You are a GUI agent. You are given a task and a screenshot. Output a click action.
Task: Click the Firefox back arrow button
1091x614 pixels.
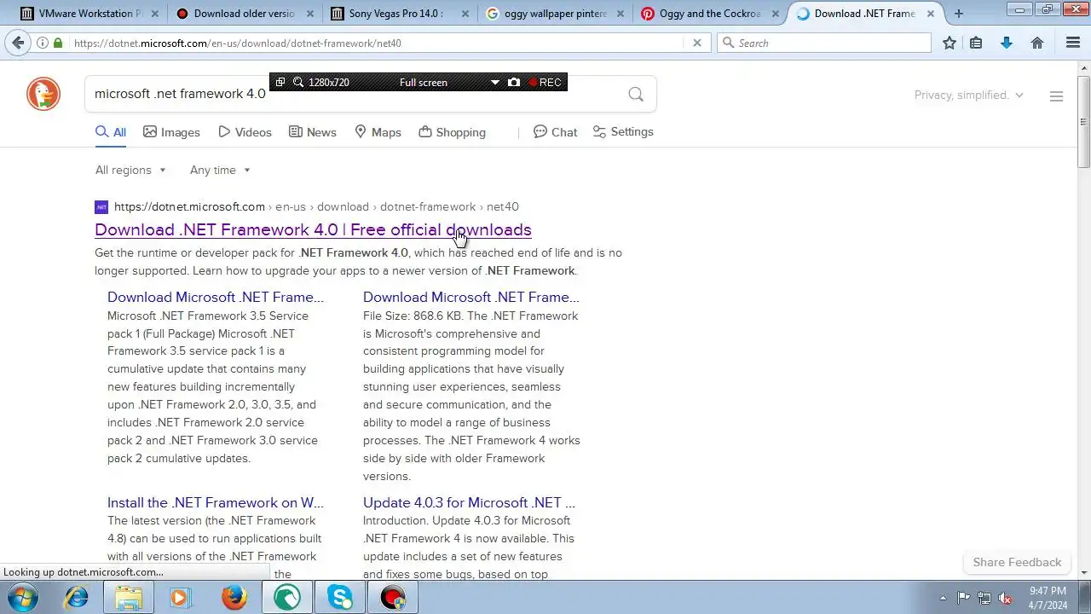click(x=18, y=43)
